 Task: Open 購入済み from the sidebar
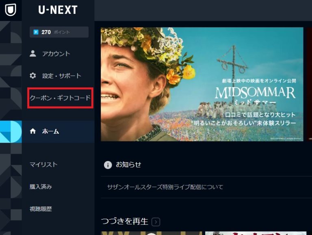click(41, 187)
